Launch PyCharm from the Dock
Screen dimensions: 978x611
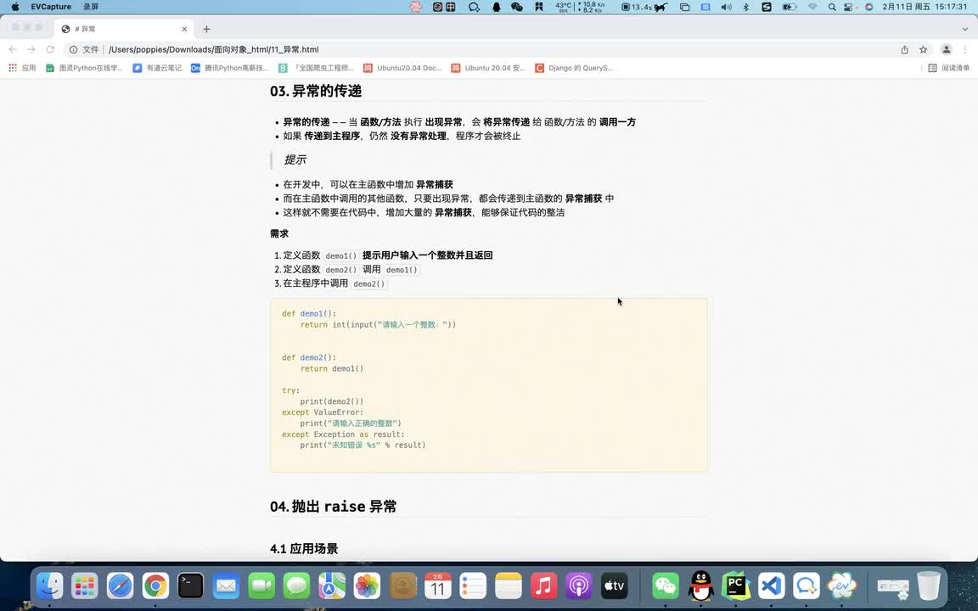click(x=736, y=586)
